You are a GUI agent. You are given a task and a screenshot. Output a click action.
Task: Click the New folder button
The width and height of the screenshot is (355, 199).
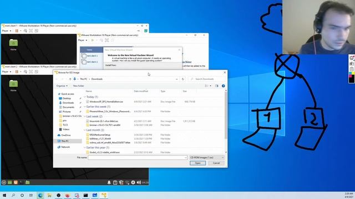click(x=79, y=86)
